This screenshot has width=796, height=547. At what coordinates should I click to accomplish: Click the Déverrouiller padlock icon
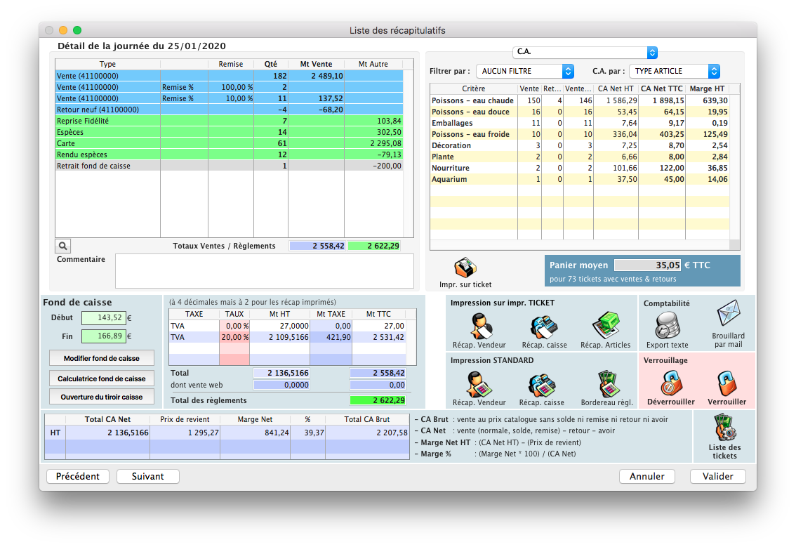(x=670, y=383)
